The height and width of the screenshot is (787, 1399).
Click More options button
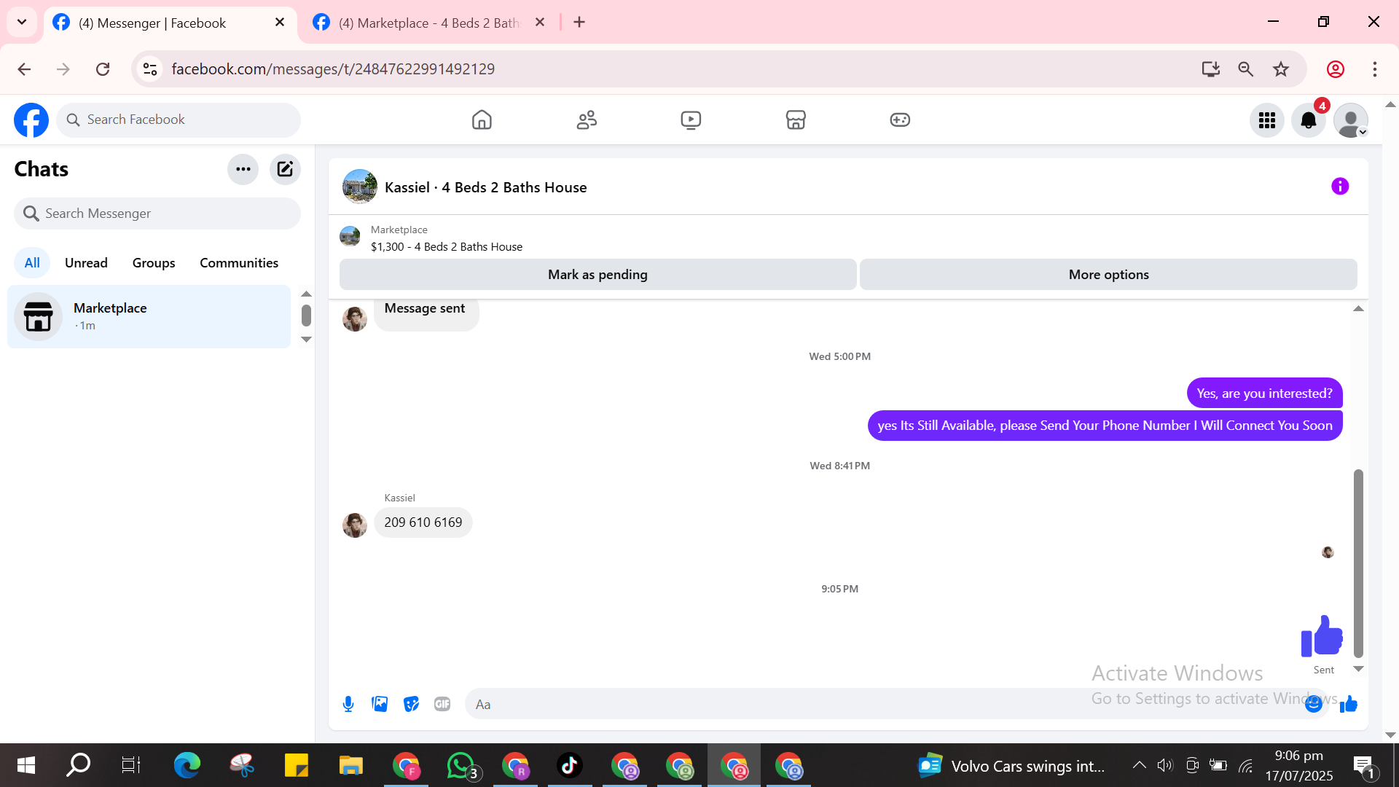1108,275
